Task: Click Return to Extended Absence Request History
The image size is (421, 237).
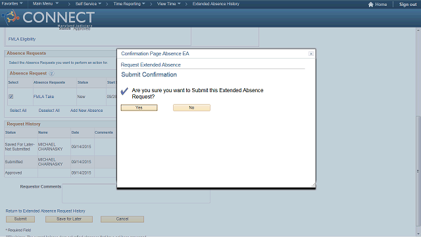Action: click(x=45, y=211)
